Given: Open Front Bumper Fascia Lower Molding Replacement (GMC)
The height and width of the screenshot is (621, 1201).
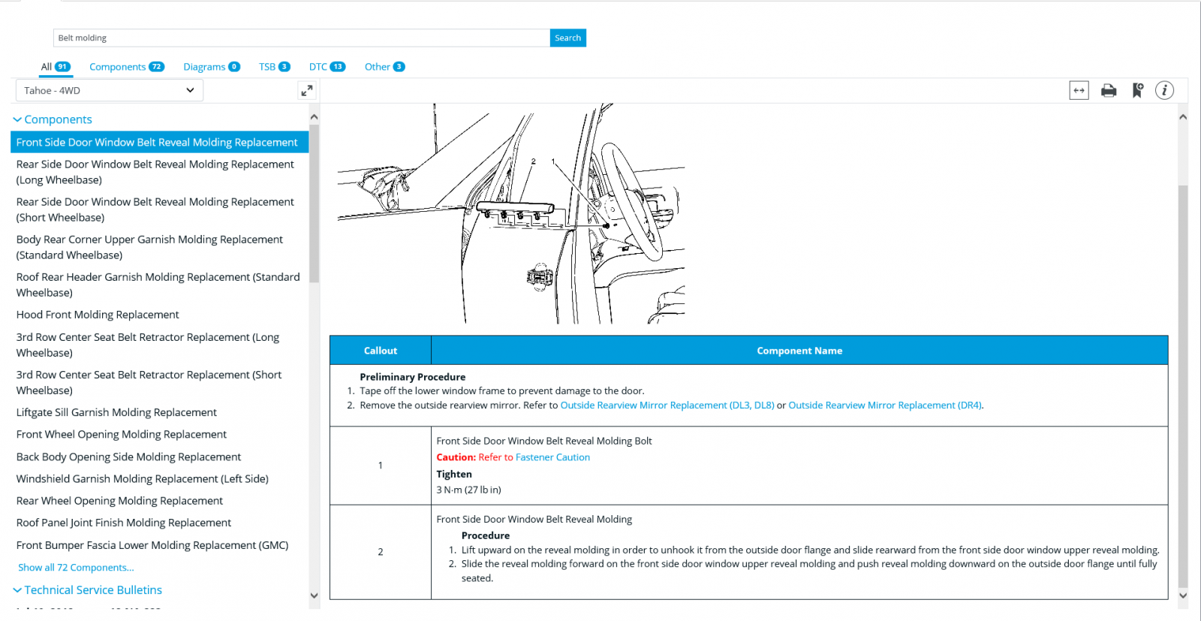Looking at the screenshot, I should tap(152, 545).
